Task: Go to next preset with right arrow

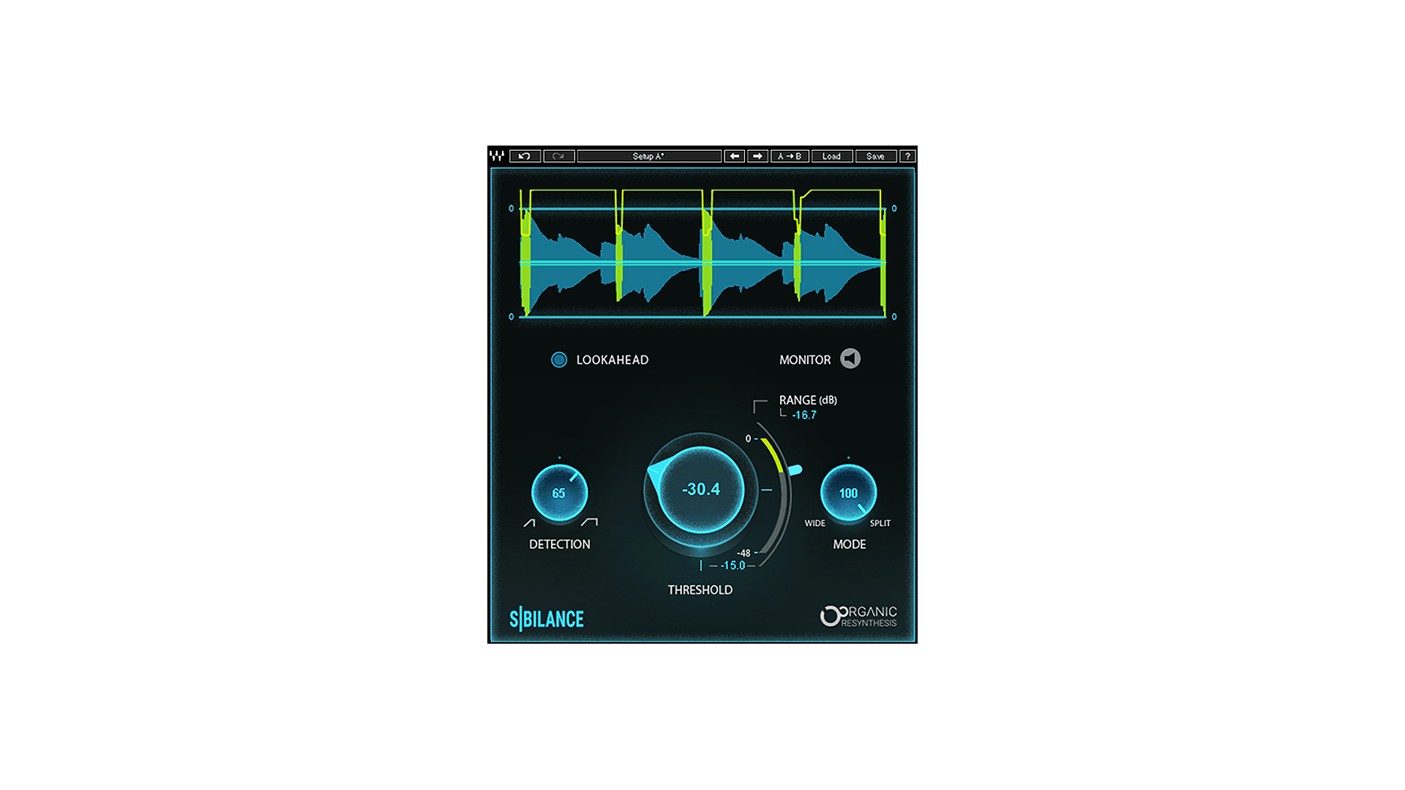Action: click(757, 156)
